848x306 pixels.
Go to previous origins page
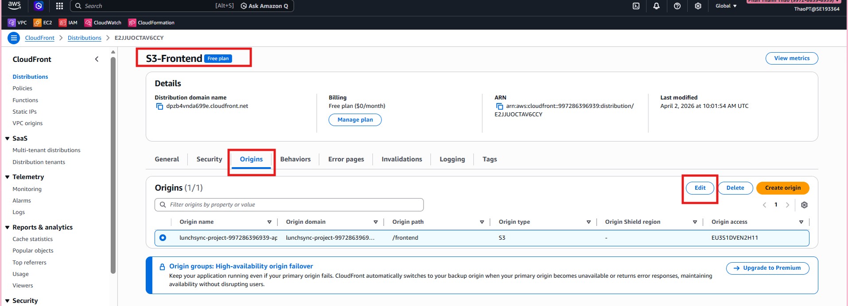764,205
